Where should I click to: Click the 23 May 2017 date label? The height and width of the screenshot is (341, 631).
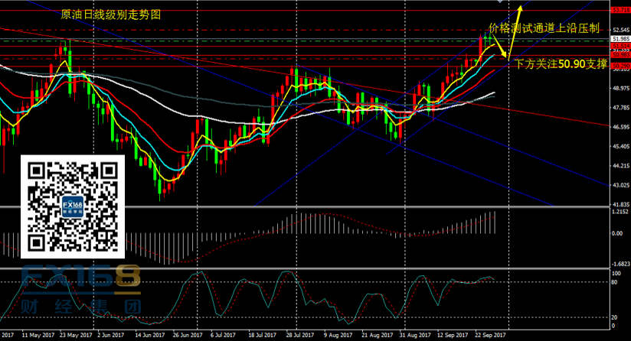pyautogui.click(x=74, y=335)
